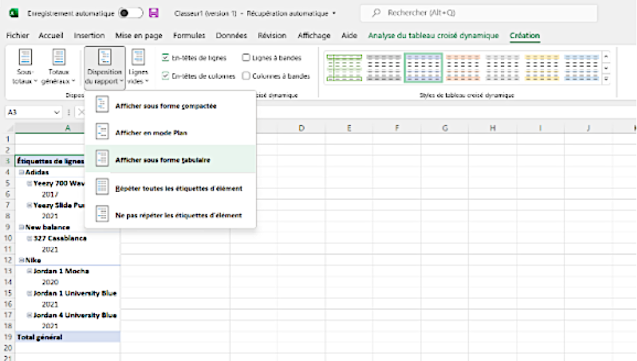
Task: Switch to Analyse du tableau croisé dynamique tab
Action: 433,36
